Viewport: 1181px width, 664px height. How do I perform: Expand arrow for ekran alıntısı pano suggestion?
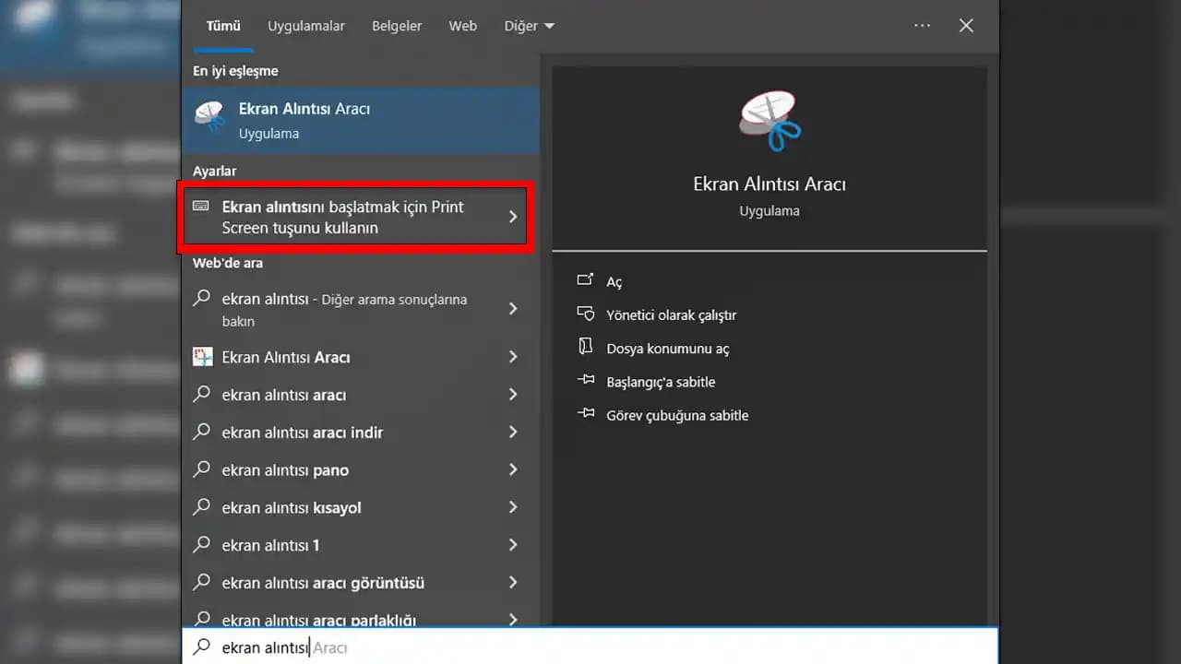(x=513, y=470)
